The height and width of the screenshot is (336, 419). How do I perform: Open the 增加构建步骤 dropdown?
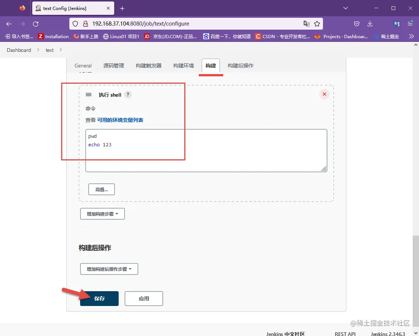(102, 214)
